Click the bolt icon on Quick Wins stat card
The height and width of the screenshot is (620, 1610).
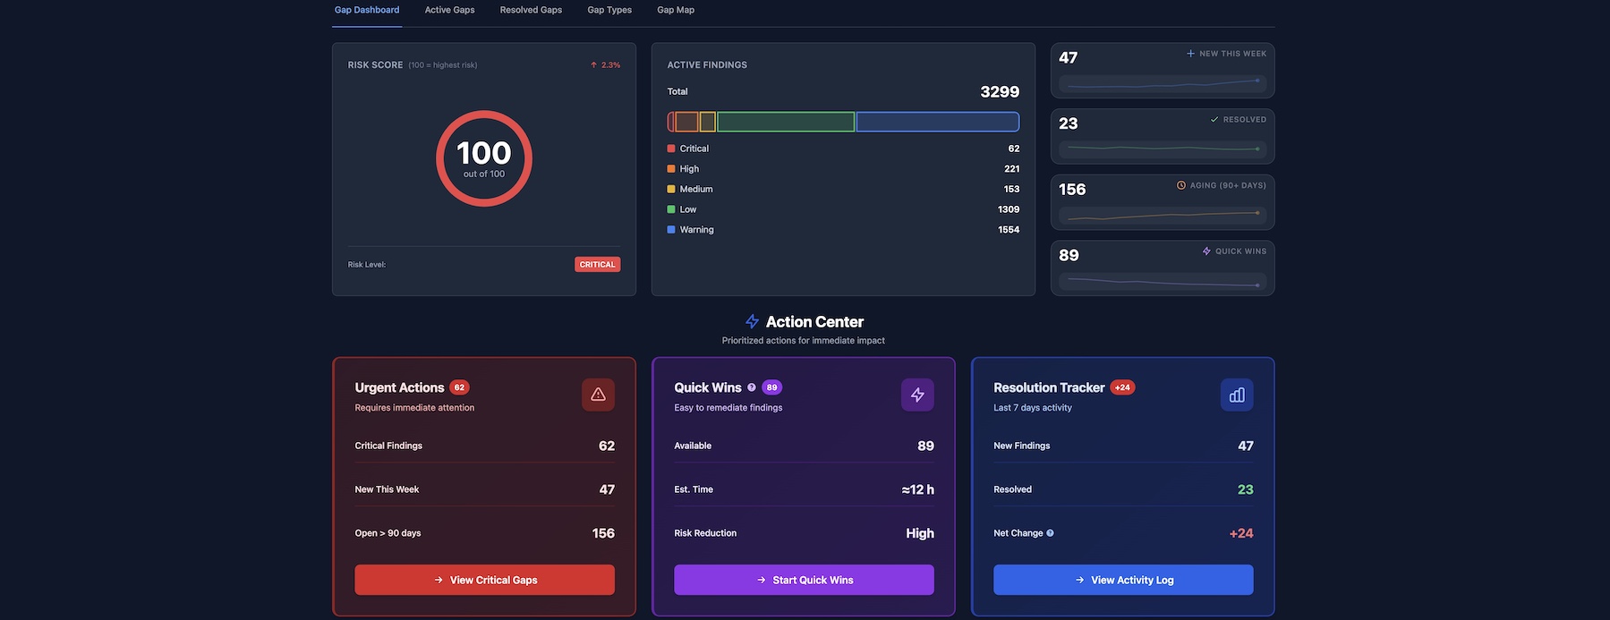coord(1206,251)
